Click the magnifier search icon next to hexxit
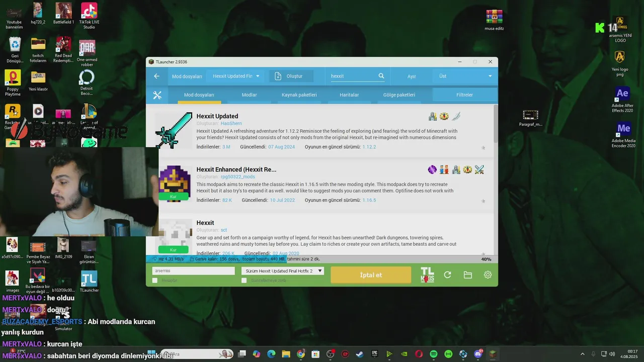 click(381, 76)
